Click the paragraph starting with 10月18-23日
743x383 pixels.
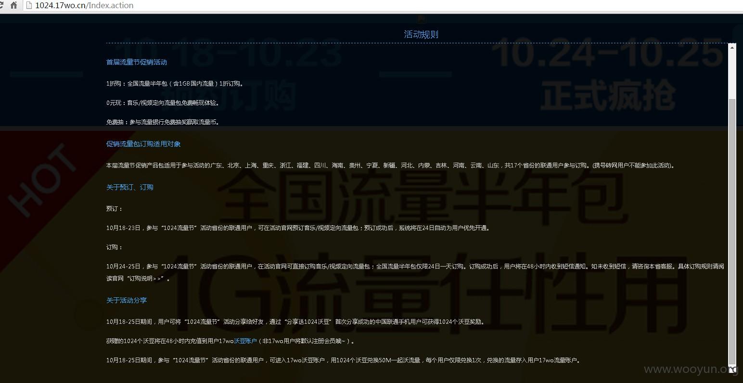pyautogui.click(x=299, y=228)
